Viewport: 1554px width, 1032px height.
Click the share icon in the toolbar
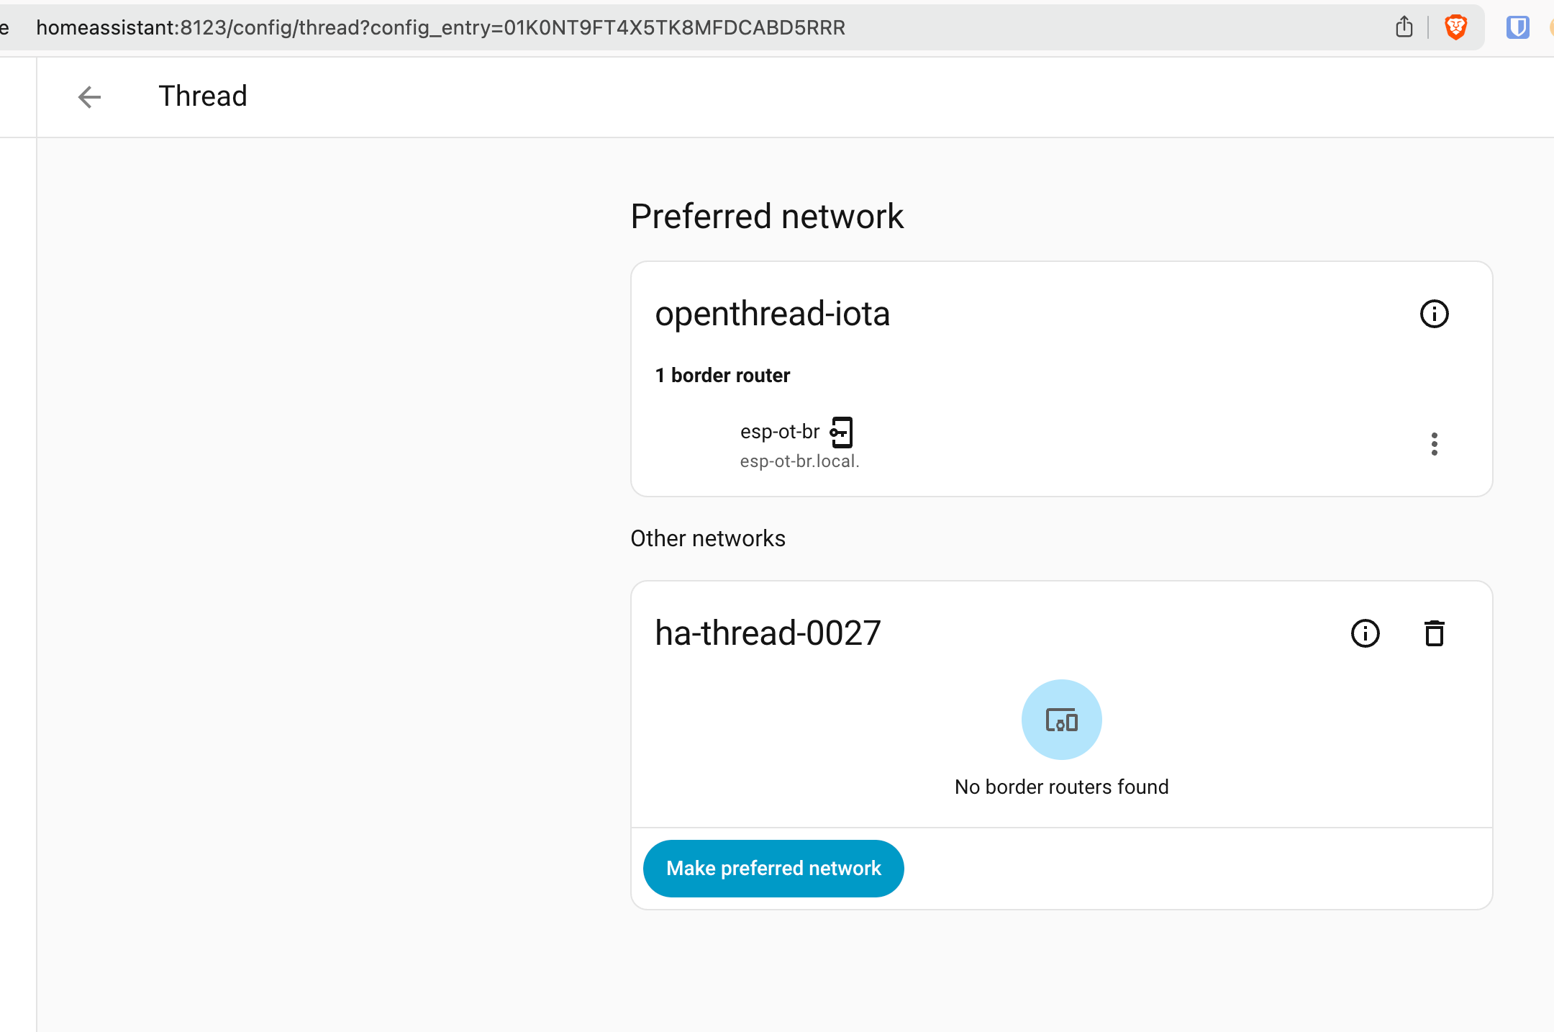point(1403,27)
